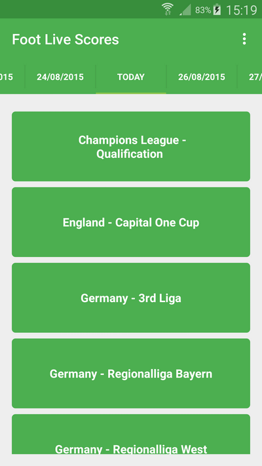Tap the 83% battery percentage
Image resolution: width=262 pixels, height=466 pixels.
(x=203, y=10)
